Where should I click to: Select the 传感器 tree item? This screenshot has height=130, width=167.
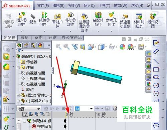click(29, 62)
